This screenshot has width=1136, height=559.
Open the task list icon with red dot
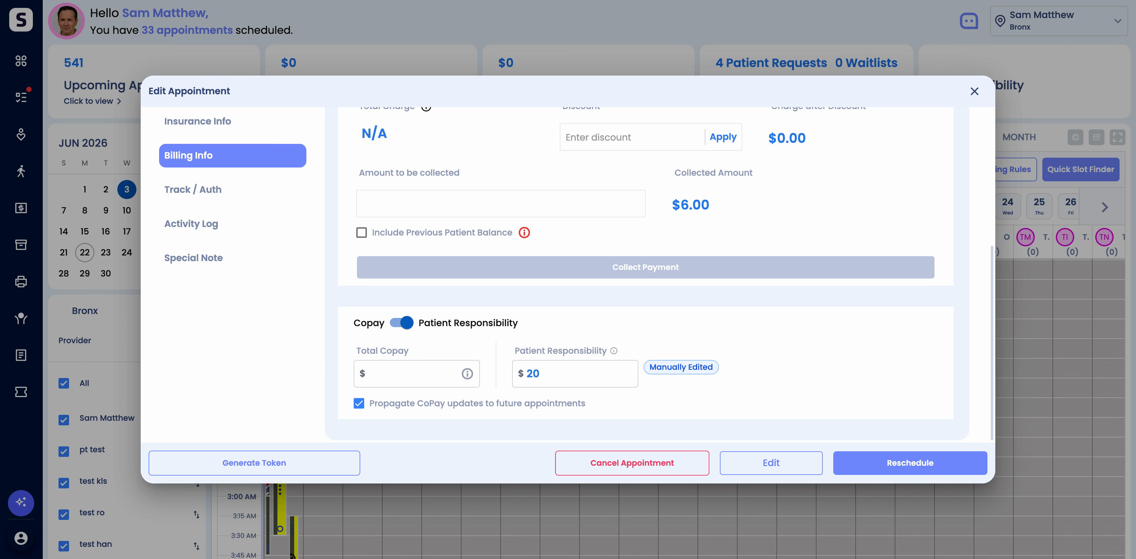click(21, 97)
